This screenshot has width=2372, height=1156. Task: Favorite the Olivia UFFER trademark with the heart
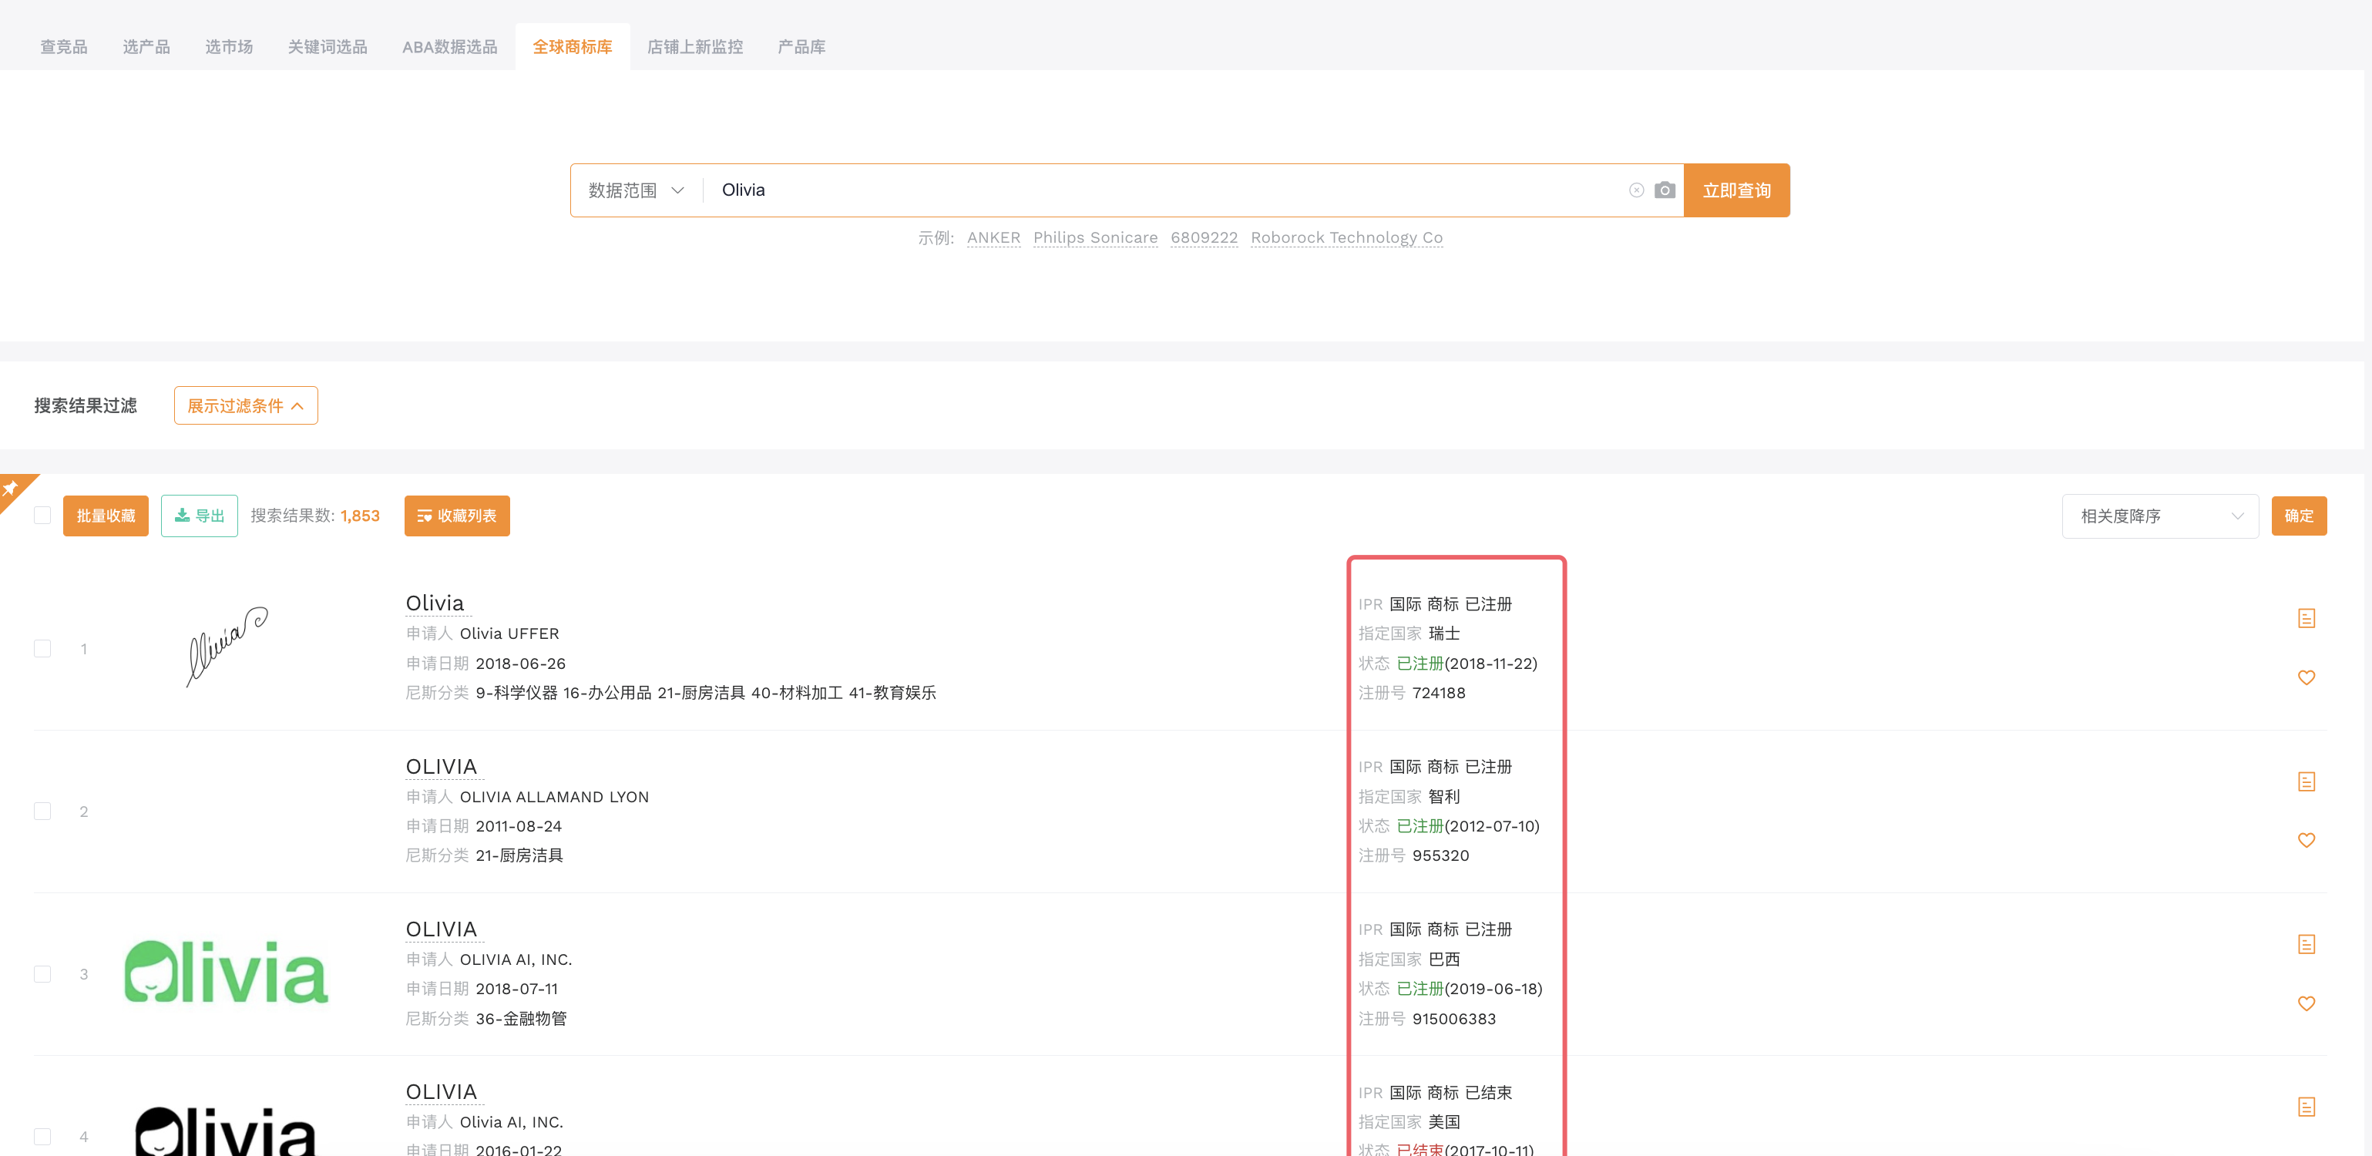(2306, 678)
